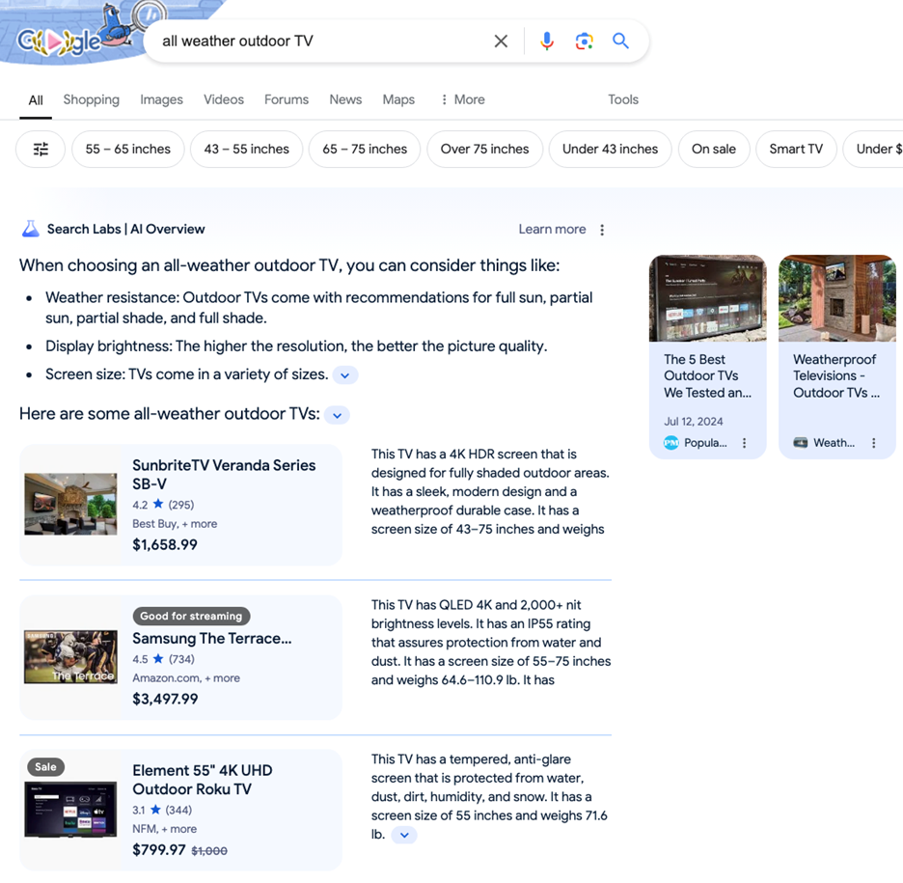Open options for Popular Mechanics article card
The height and width of the screenshot is (883, 903).
point(744,443)
